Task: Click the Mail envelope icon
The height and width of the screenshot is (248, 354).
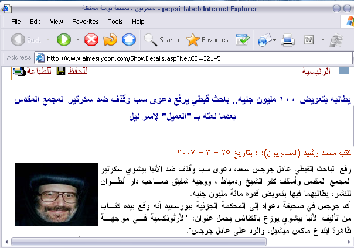Action: [x=264, y=40]
